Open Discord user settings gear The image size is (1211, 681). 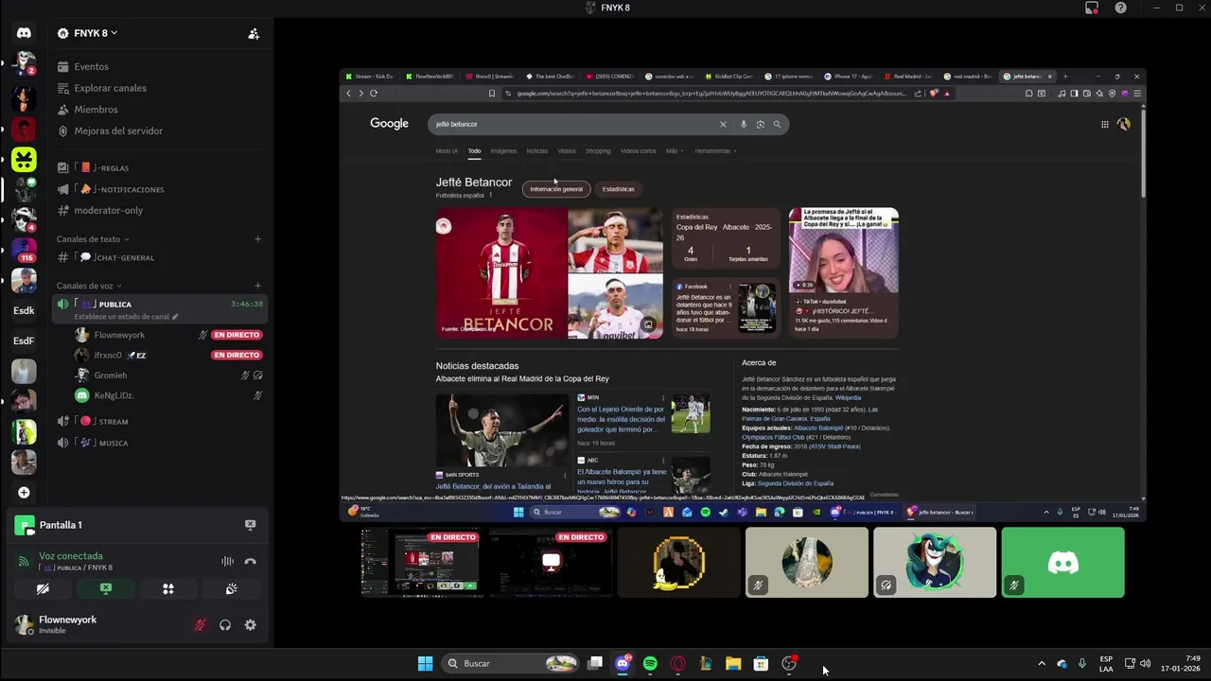pos(250,625)
